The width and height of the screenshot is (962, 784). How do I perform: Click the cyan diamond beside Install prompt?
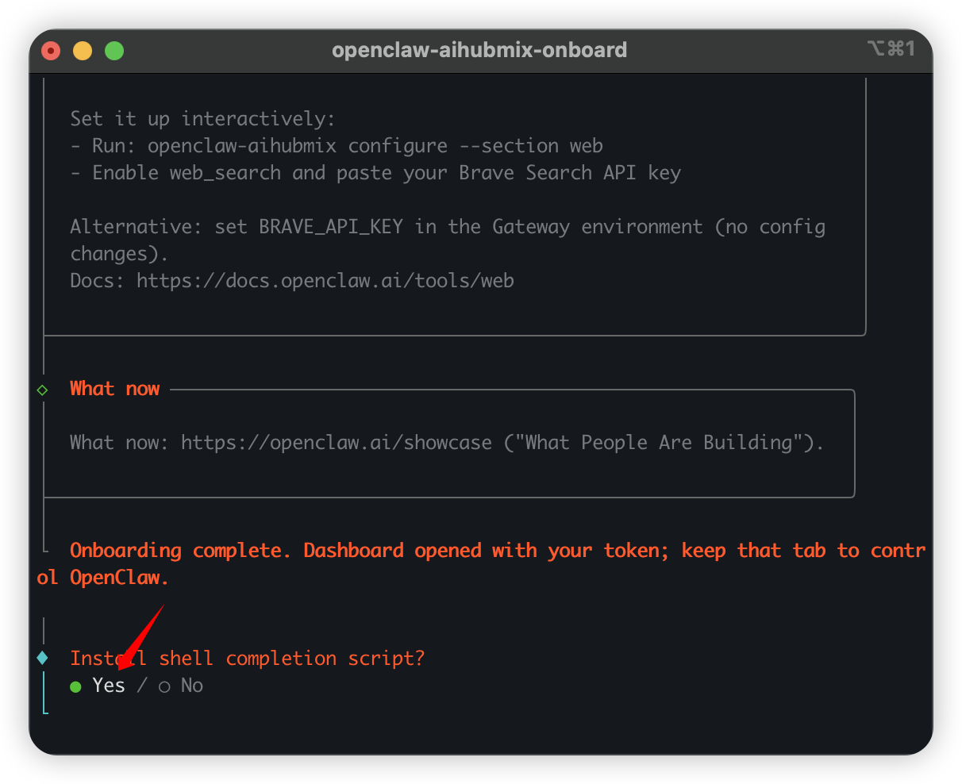(42, 658)
